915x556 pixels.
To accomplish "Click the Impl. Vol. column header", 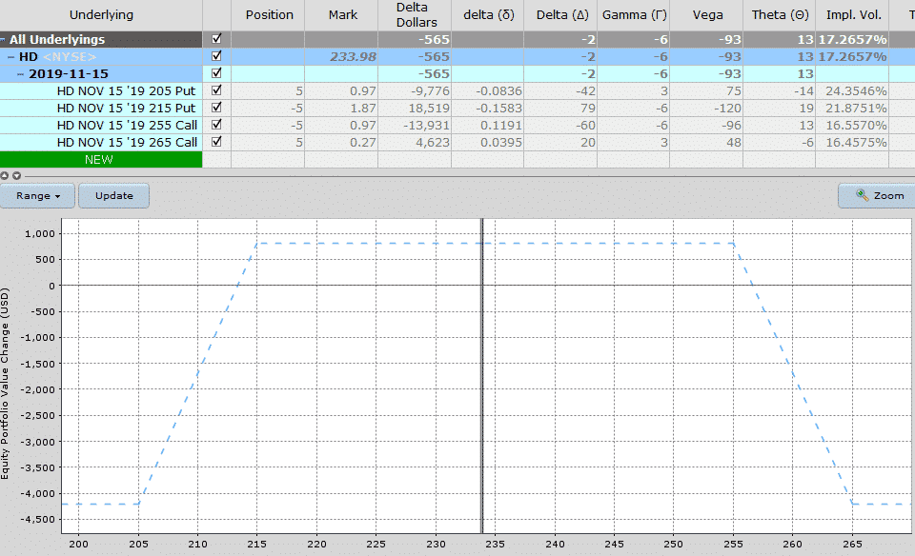I will coord(853,14).
